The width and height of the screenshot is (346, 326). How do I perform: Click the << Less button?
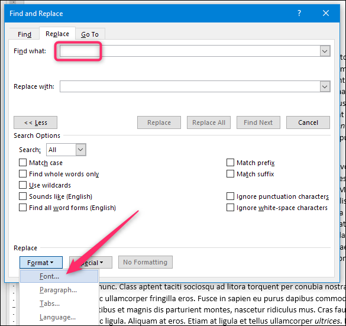click(x=35, y=122)
